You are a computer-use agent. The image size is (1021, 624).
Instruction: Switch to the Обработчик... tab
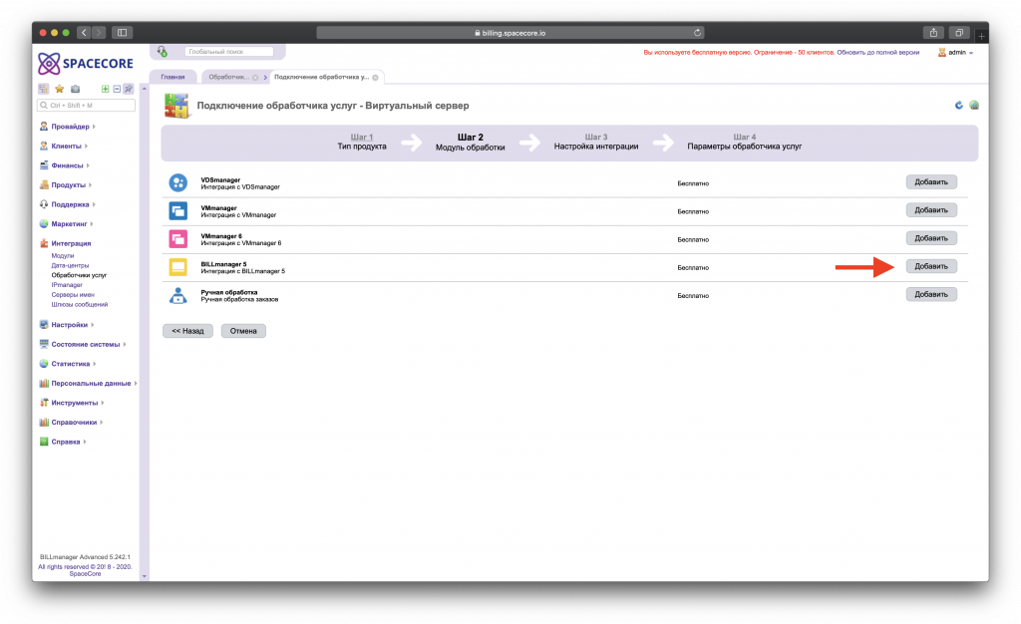[228, 77]
